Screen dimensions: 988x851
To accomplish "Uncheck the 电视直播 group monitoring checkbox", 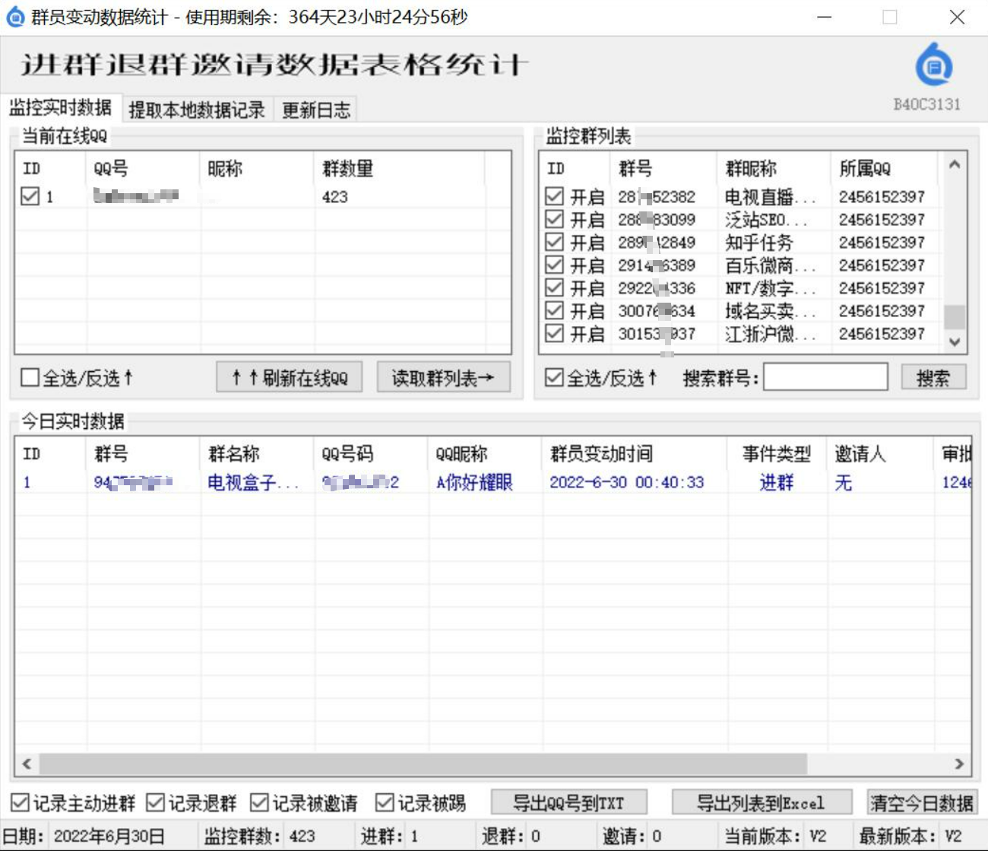I will [555, 197].
